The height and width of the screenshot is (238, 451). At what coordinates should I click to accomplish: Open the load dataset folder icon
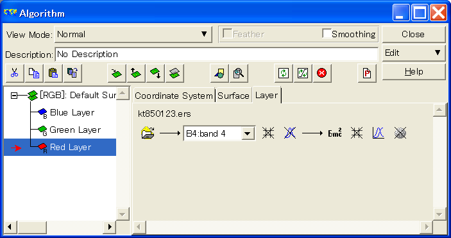[x=148, y=133]
